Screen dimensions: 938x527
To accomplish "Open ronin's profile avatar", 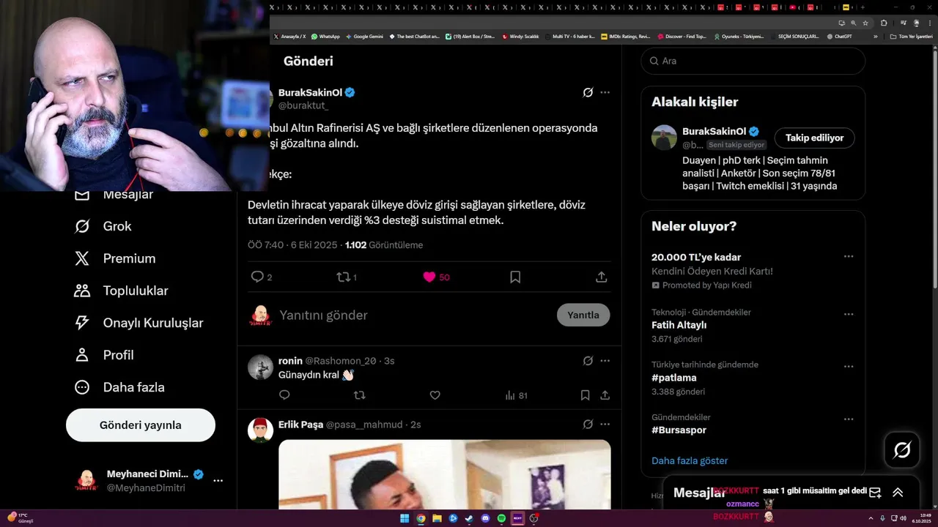I will (260, 367).
